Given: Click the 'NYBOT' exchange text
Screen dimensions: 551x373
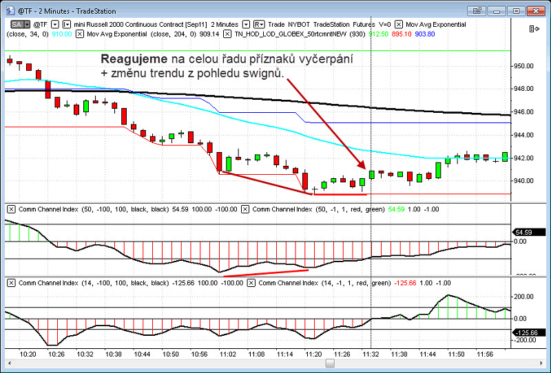Looking at the screenshot, I should coord(299,25).
